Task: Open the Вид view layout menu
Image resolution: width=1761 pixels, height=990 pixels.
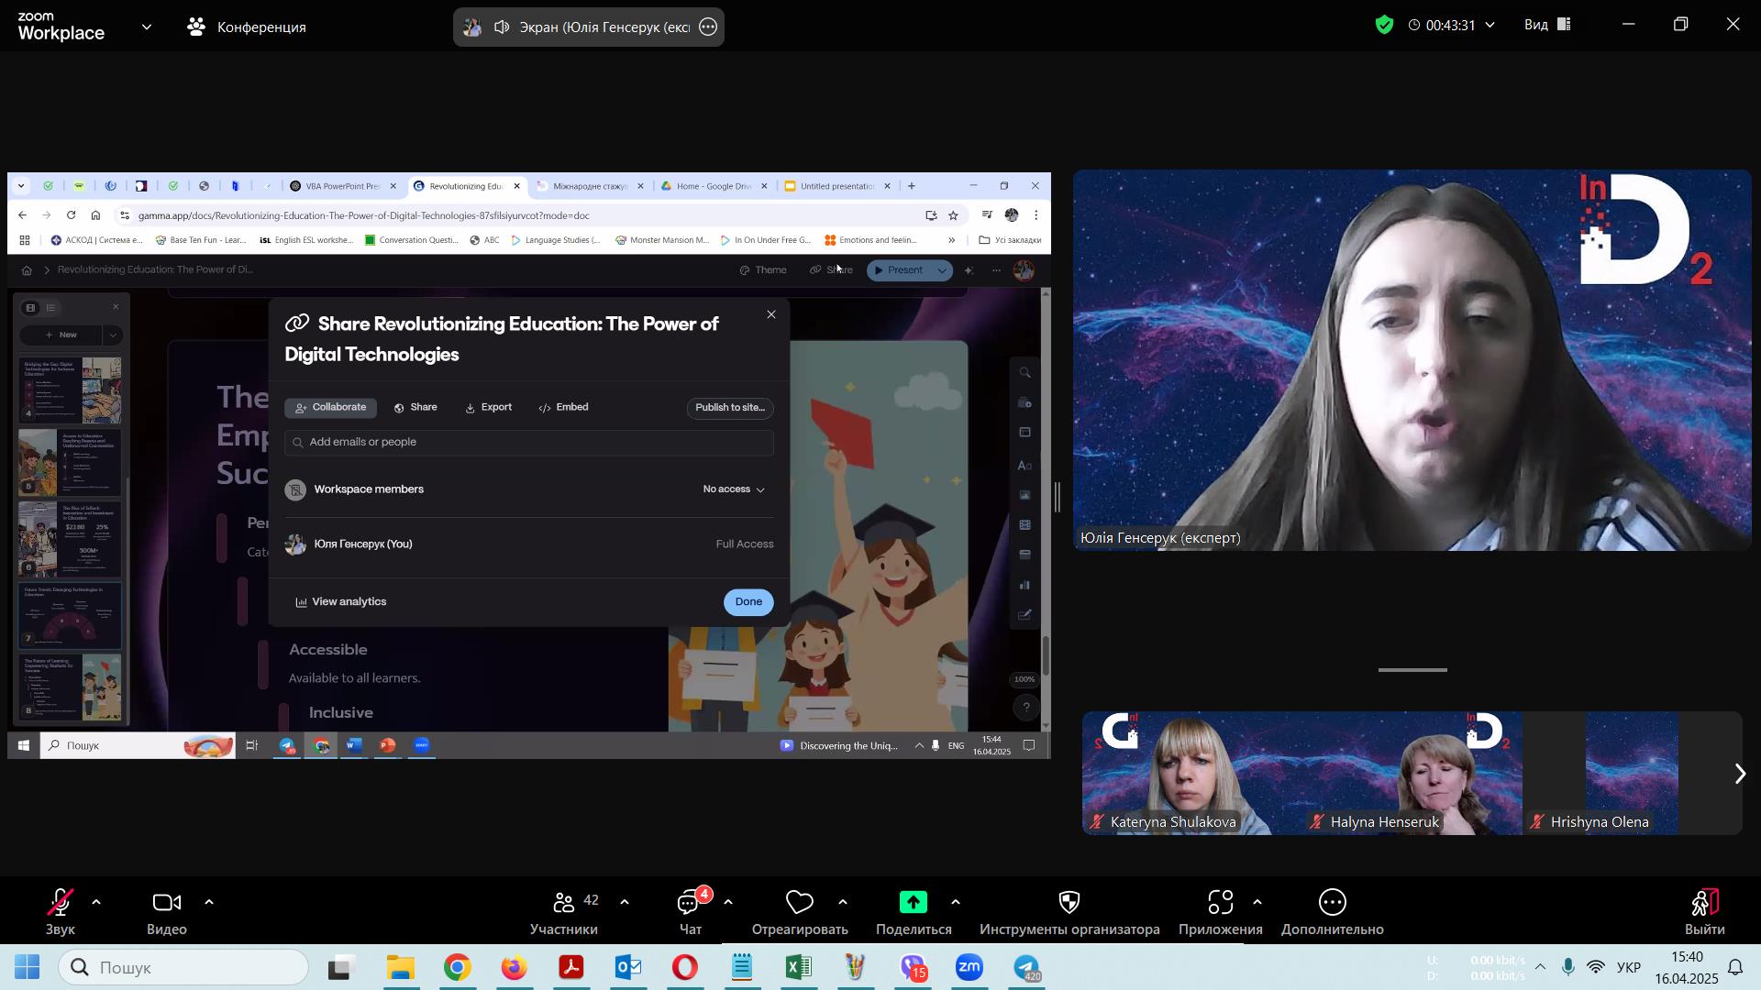Action: [1546, 25]
